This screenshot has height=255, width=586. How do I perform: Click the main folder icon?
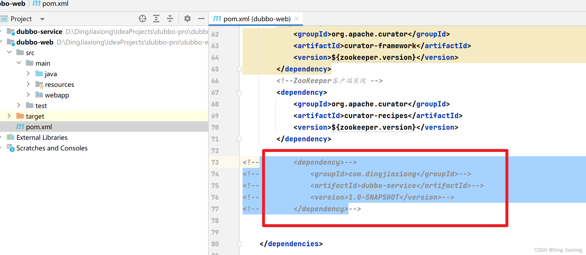pyautogui.click(x=30, y=63)
